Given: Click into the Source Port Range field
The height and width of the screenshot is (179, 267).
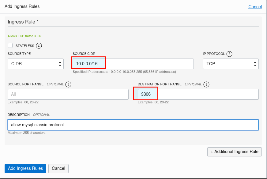Looking at the screenshot, I should 68,95.
